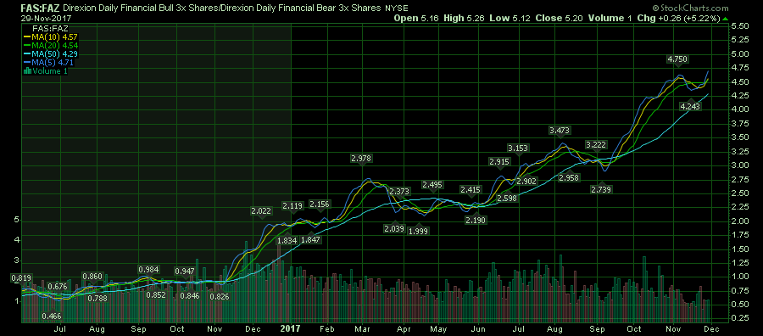
Task: Click the 2.190 trough label
Action: pyautogui.click(x=476, y=220)
